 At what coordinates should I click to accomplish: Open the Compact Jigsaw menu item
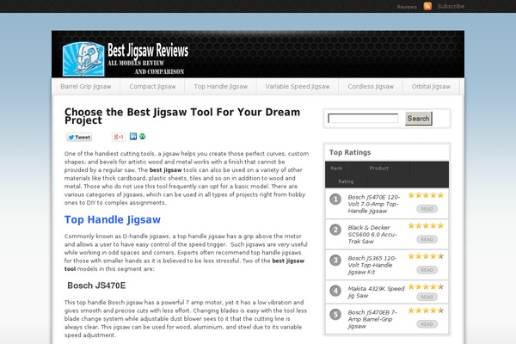(152, 87)
